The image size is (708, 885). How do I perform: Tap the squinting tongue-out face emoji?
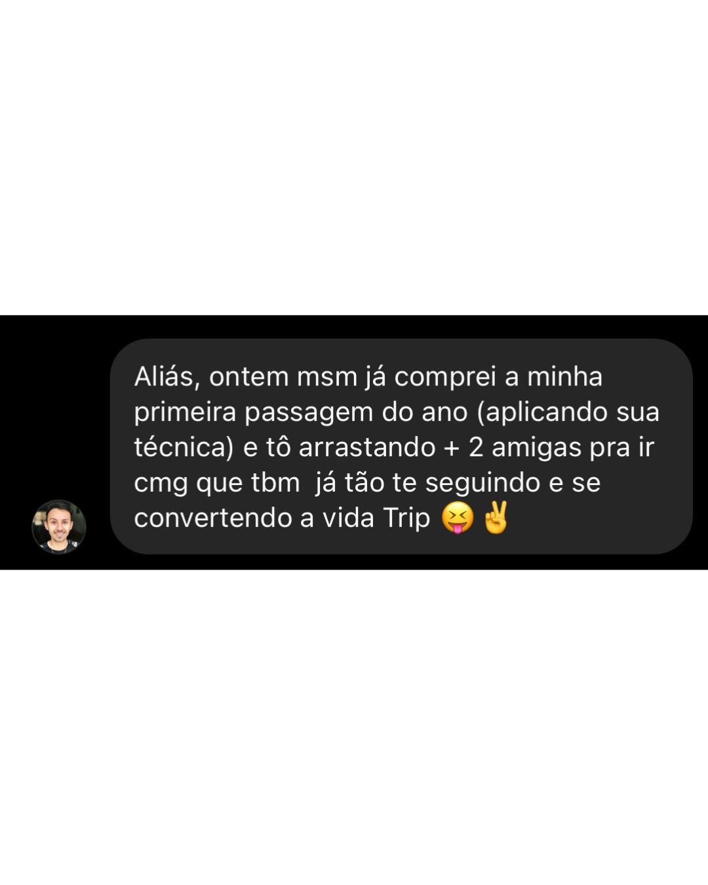457,518
